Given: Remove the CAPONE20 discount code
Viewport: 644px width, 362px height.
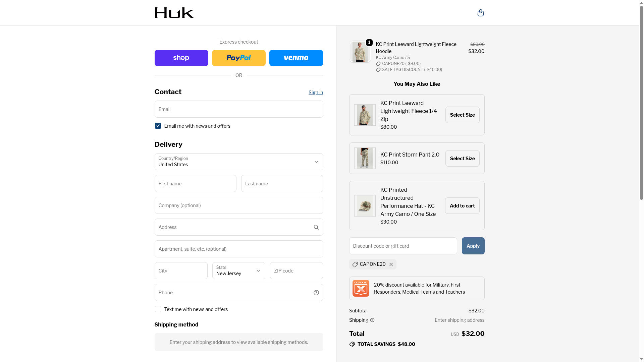Looking at the screenshot, I should [391, 264].
